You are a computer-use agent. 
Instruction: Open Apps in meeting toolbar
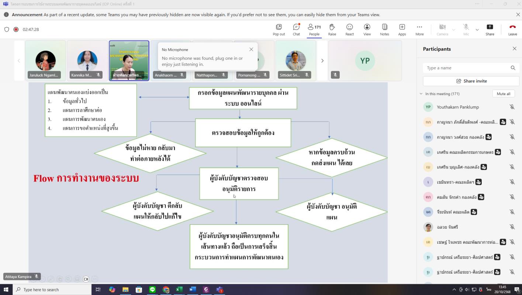pyautogui.click(x=402, y=29)
